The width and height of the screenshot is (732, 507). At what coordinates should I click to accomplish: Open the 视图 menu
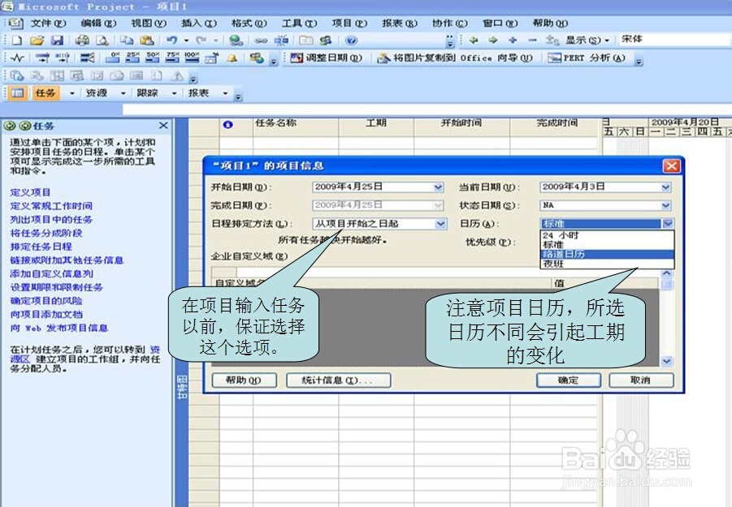(149, 24)
